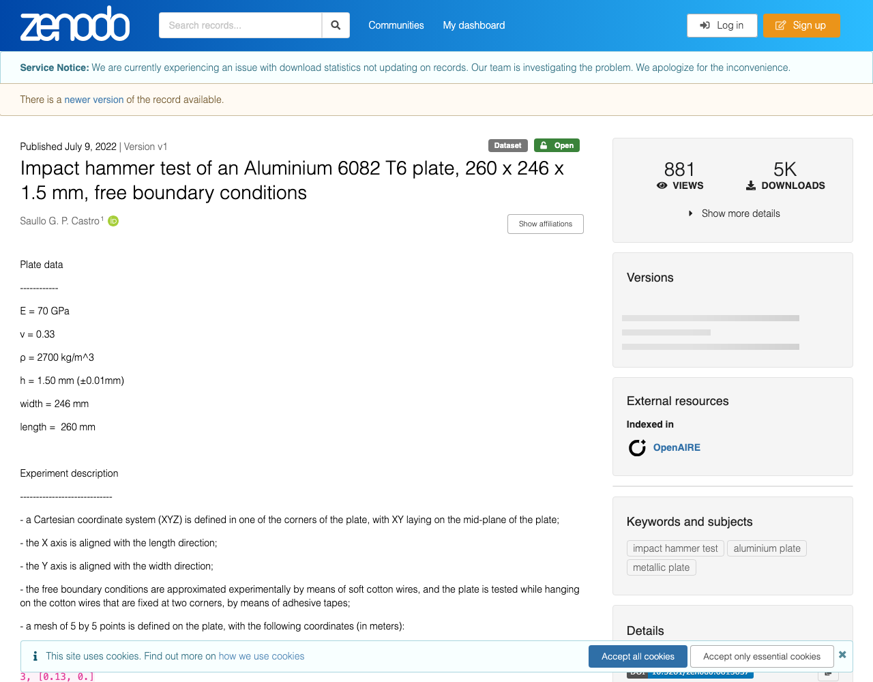Click the info icon in cookie notice
Screen dimensions: 873x682
coord(35,656)
